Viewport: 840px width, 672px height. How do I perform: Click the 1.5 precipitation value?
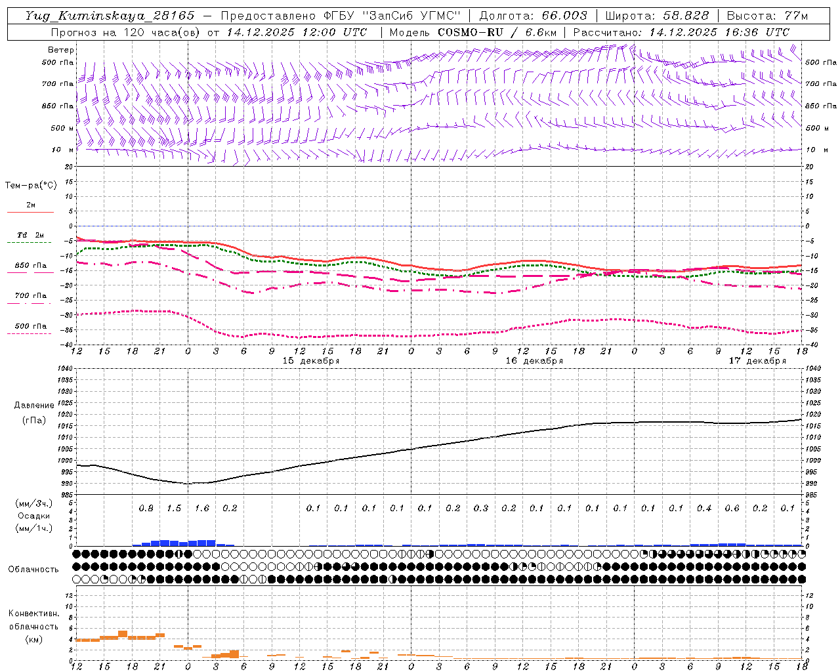(174, 509)
